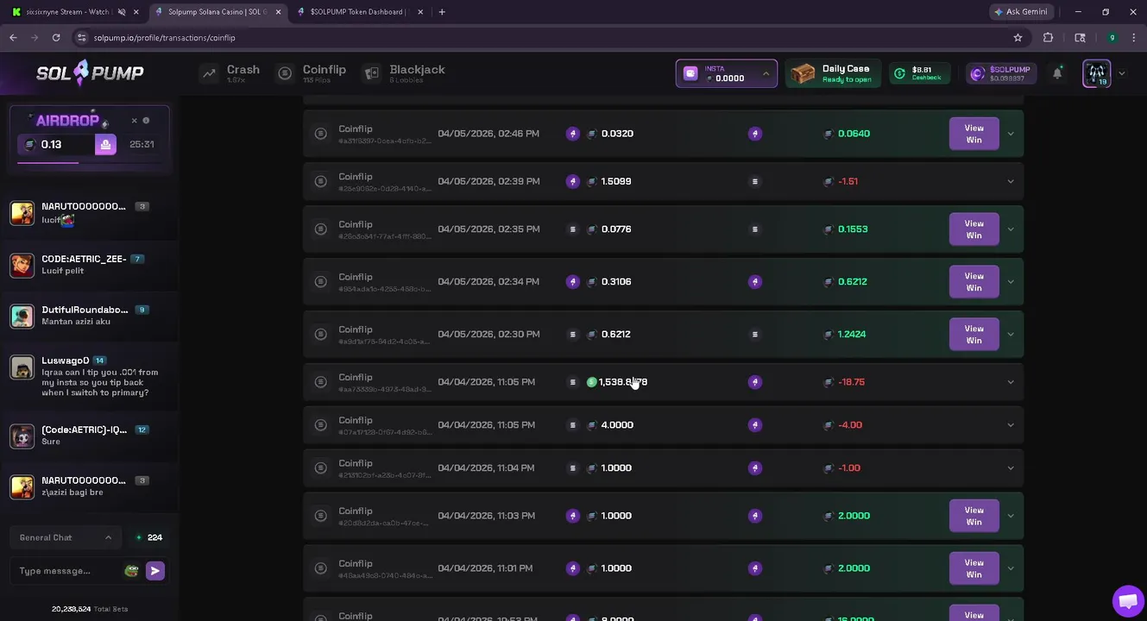The width and height of the screenshot is (1147, 621).
Task: Click the Daily Case treasure chest
Action: click(x=803, y=73)
